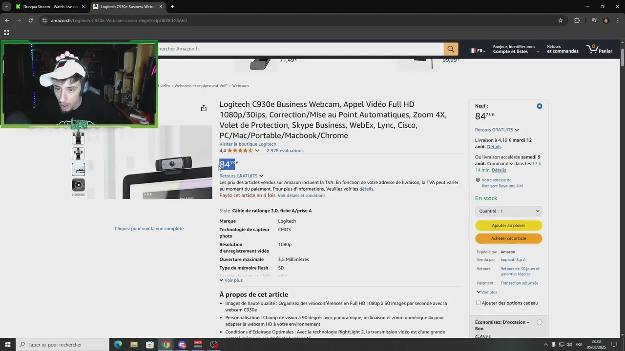The height and width of the screenshot is (351, 625).
Task: Open the Chrome three-dot menu
Action: pyautogui.click(x=618, y=20)
